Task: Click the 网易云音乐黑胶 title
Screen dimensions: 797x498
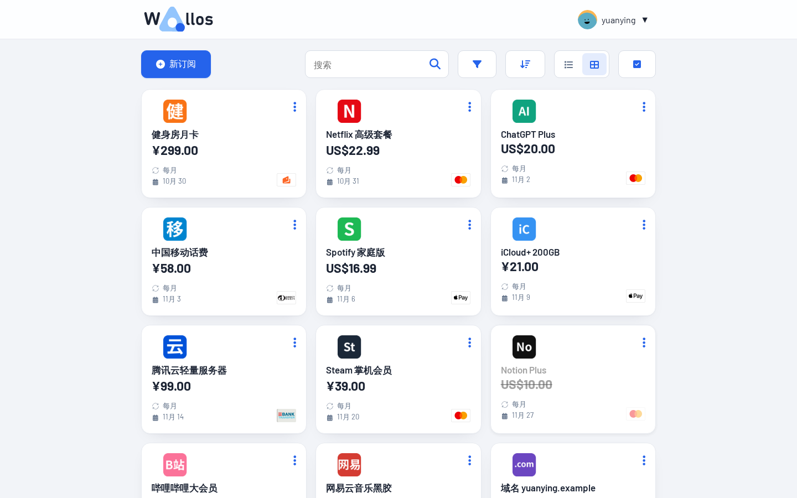Action: [359, 488]
